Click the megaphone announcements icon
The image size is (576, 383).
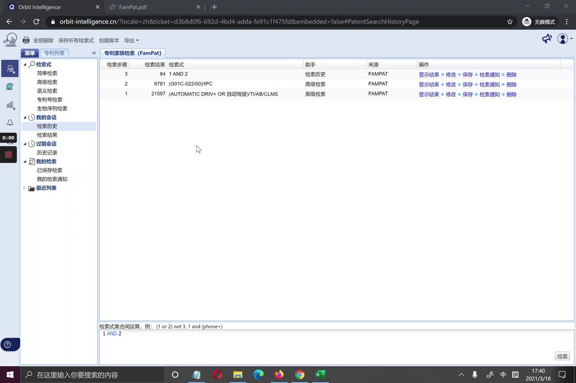click(547, 39)
